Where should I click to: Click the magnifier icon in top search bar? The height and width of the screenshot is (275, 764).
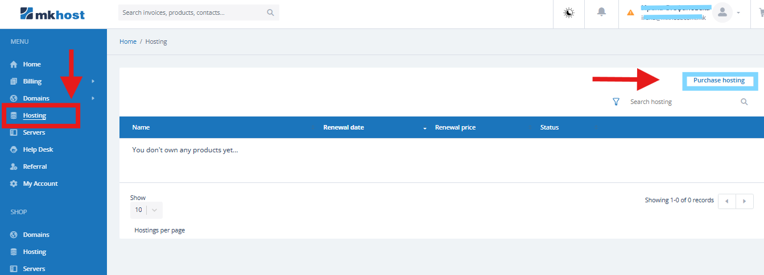tap(270, 12)
